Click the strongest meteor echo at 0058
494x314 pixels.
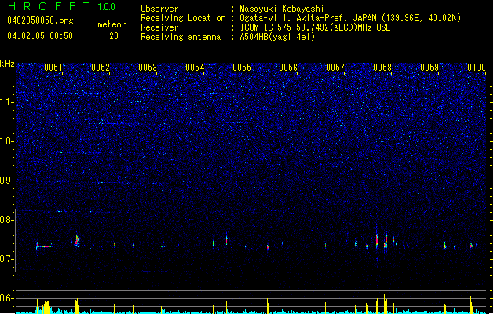pyautogui.click(x=386, y=239)
